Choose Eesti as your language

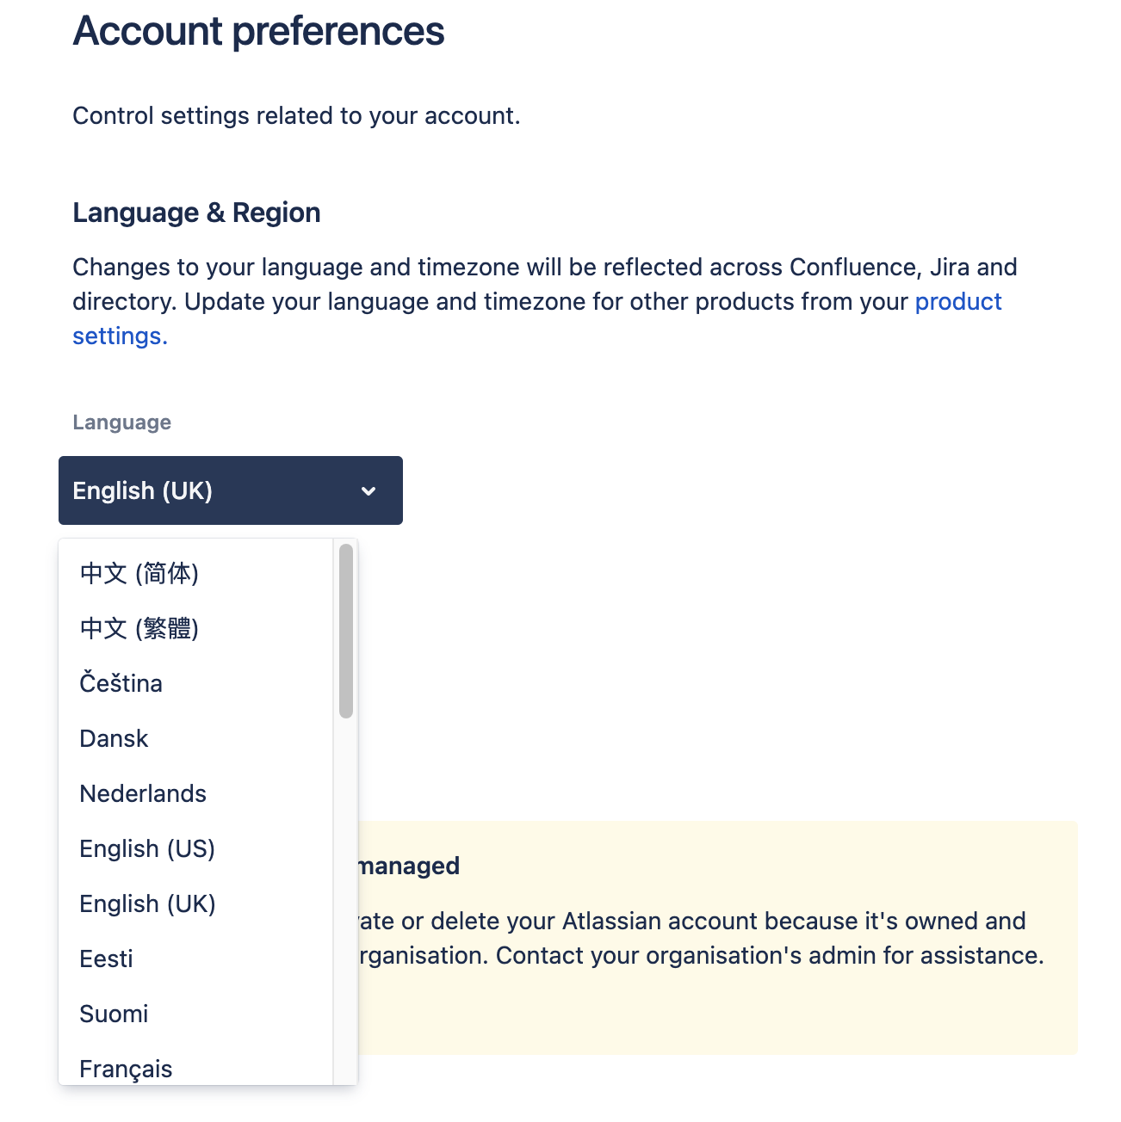(106, 959)
